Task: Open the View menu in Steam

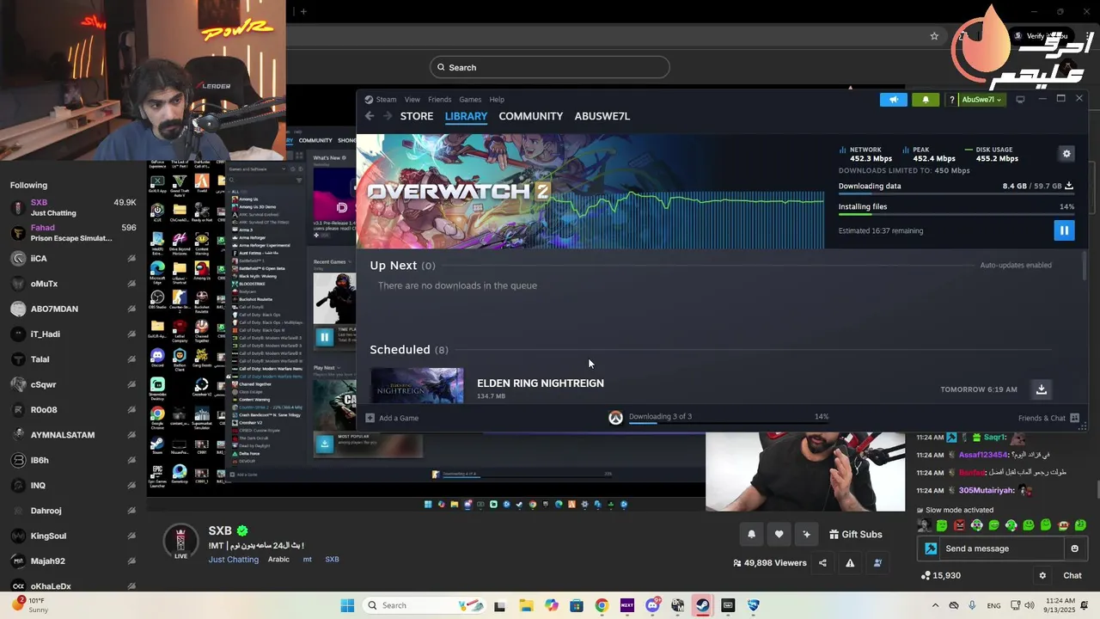Action: 412,100
